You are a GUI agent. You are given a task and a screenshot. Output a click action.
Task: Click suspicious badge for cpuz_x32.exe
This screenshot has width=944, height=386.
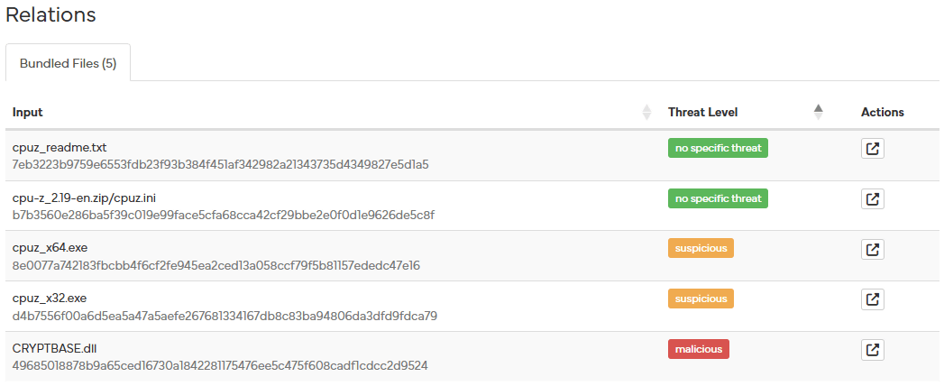pos(701,298)
